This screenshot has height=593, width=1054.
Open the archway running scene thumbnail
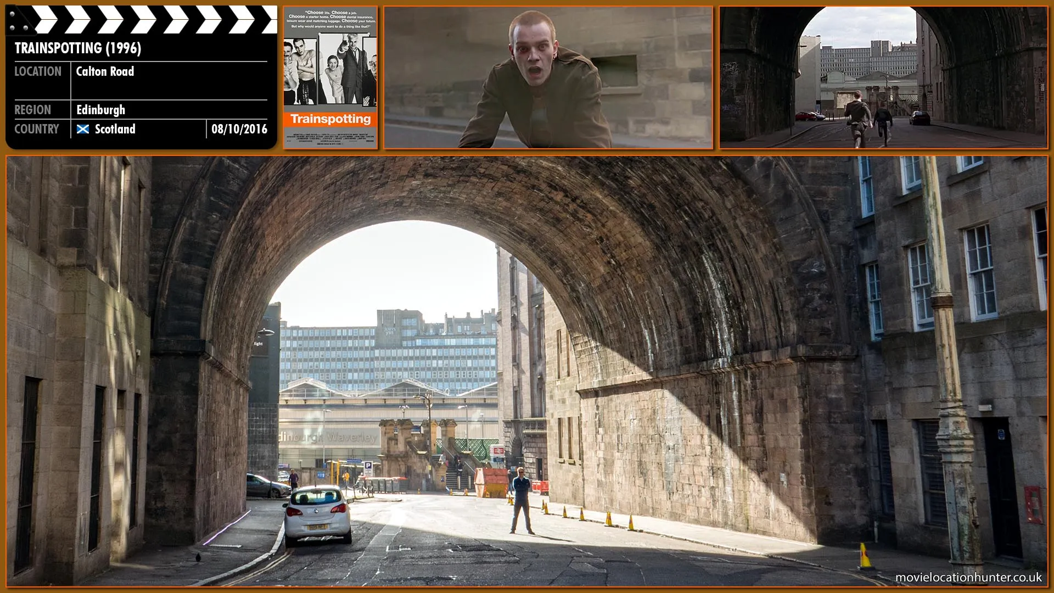click(883, 77)
